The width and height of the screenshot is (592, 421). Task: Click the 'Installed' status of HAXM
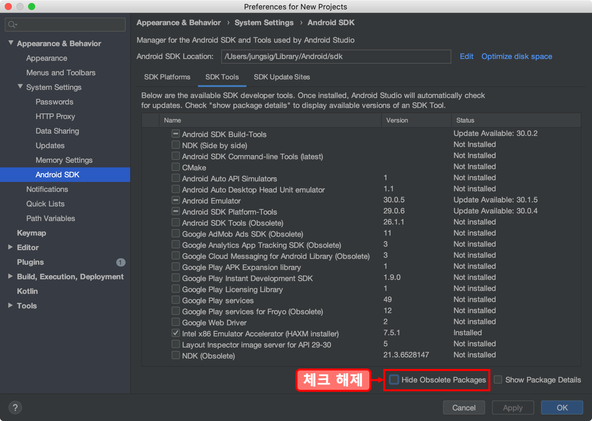click(468, 332)
